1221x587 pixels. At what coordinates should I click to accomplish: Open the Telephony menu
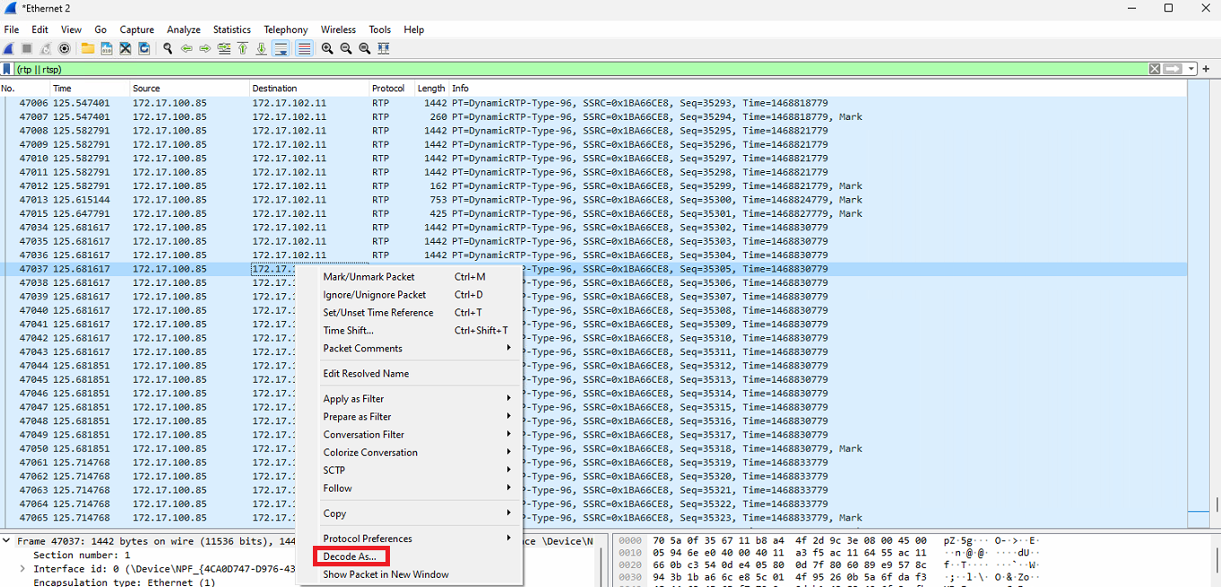point(285,30)
